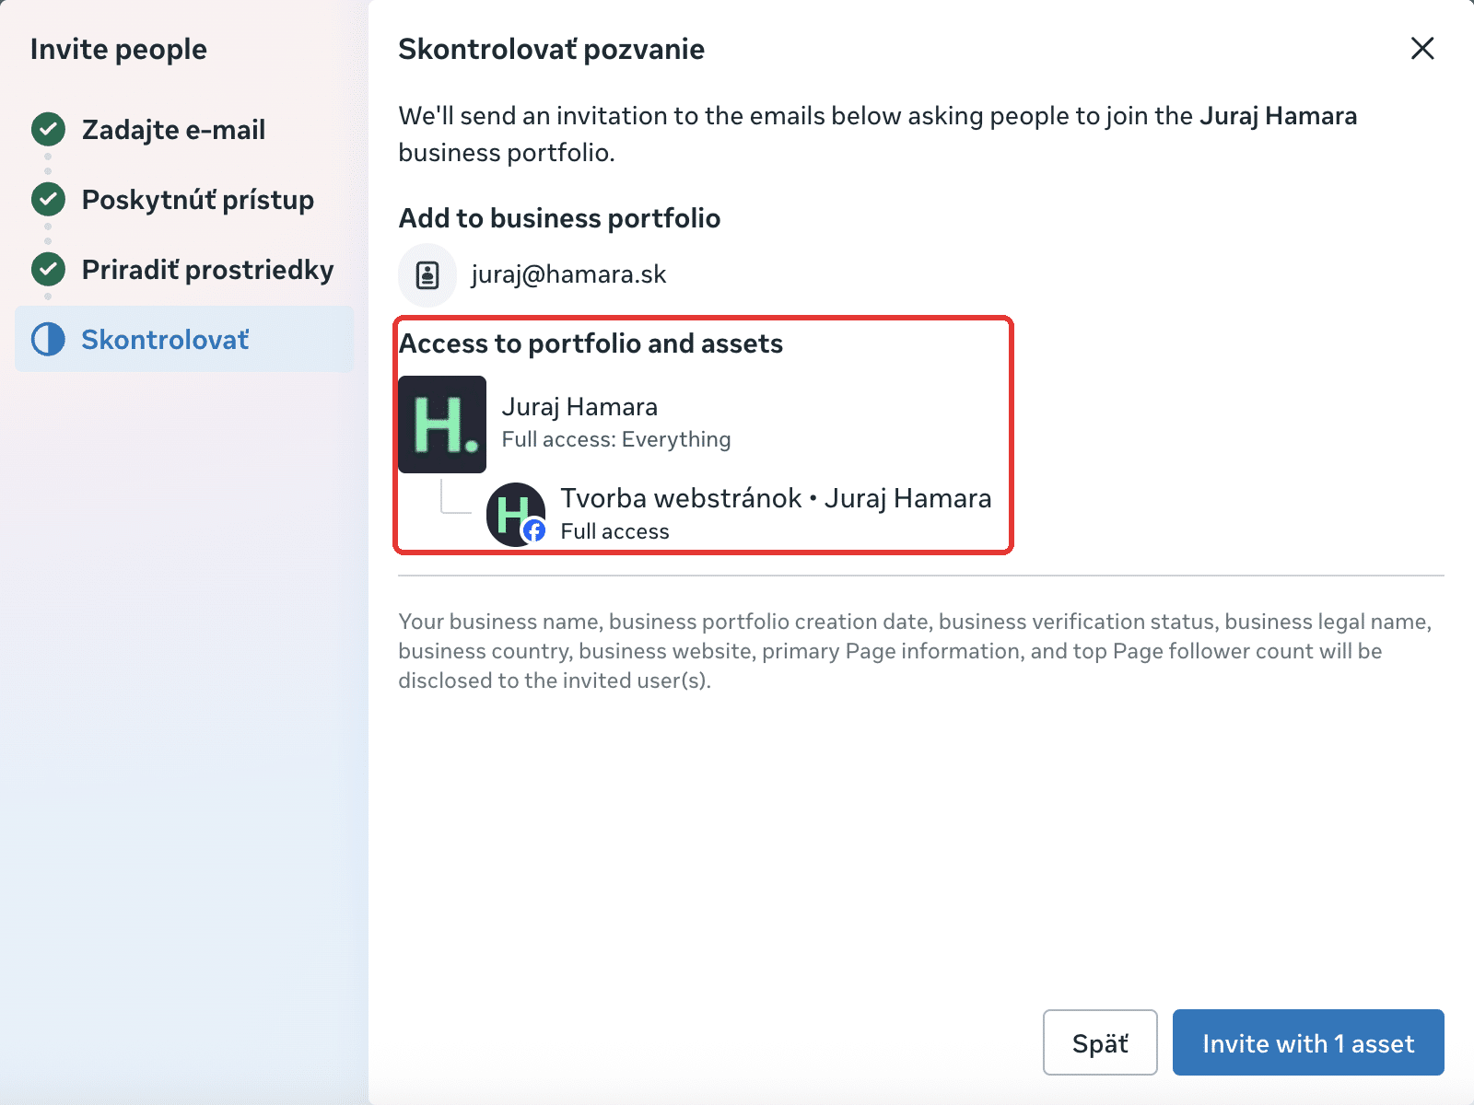Click the Juraj Hamara portfolio name text
This screenshot has width=1474, height=1105.
(579, 407)
